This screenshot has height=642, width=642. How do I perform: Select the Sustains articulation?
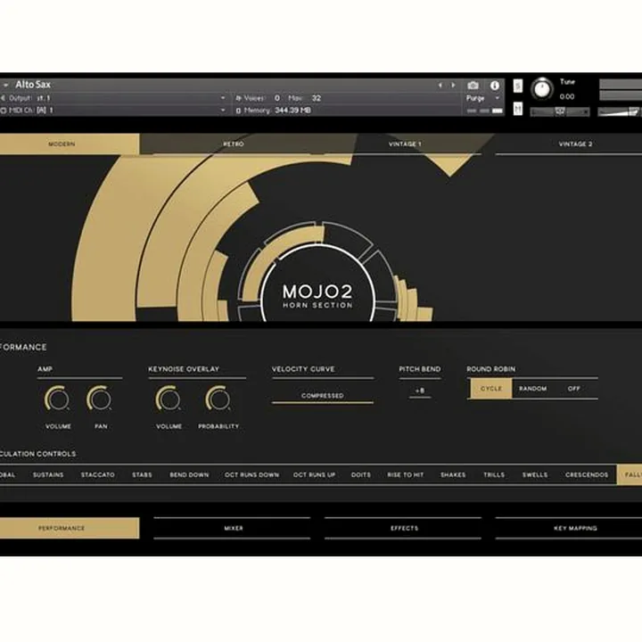coord(48,475)
